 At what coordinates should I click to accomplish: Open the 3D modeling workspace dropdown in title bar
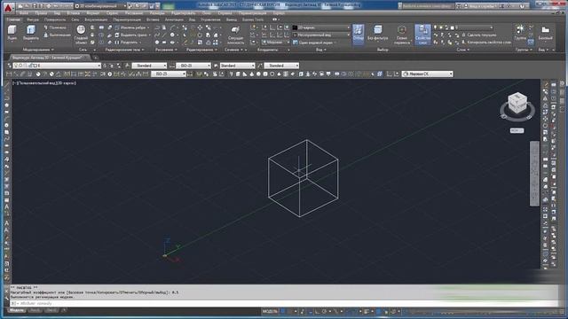[x=100, y=6]
